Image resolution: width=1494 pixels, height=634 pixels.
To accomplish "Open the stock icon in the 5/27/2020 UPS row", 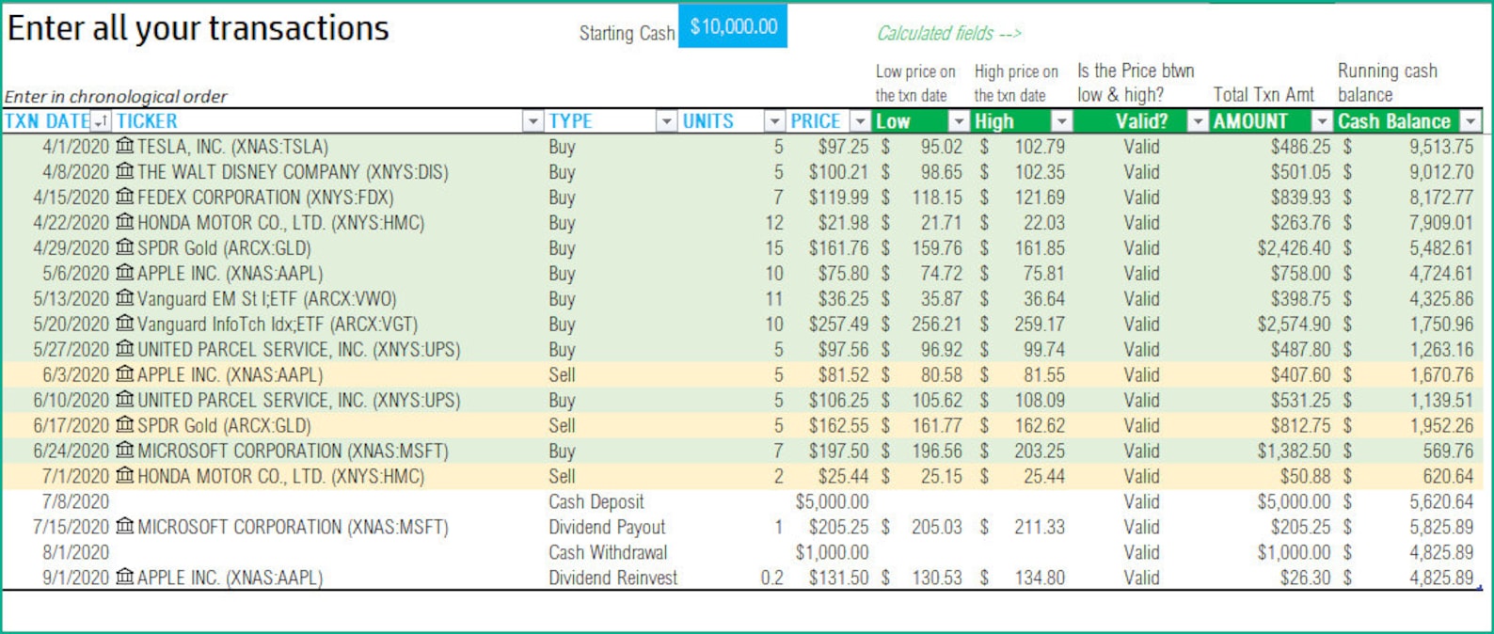I will click(125, 349).
